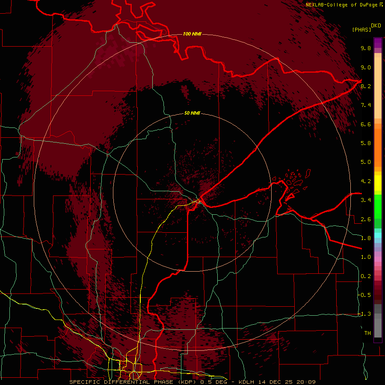Screen dimensions: 385x385
Task: Click the yellow band in the color bar
Action: coord(378,183)
